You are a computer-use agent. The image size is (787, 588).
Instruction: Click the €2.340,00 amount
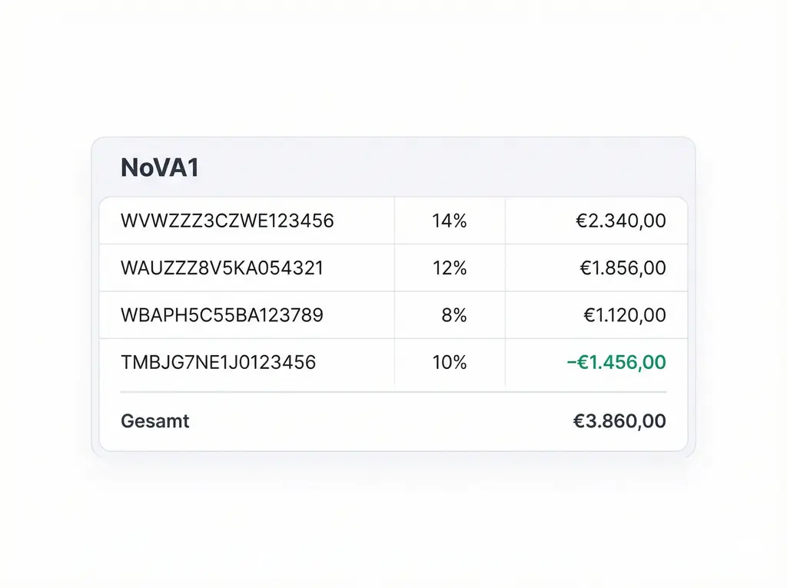621,221
